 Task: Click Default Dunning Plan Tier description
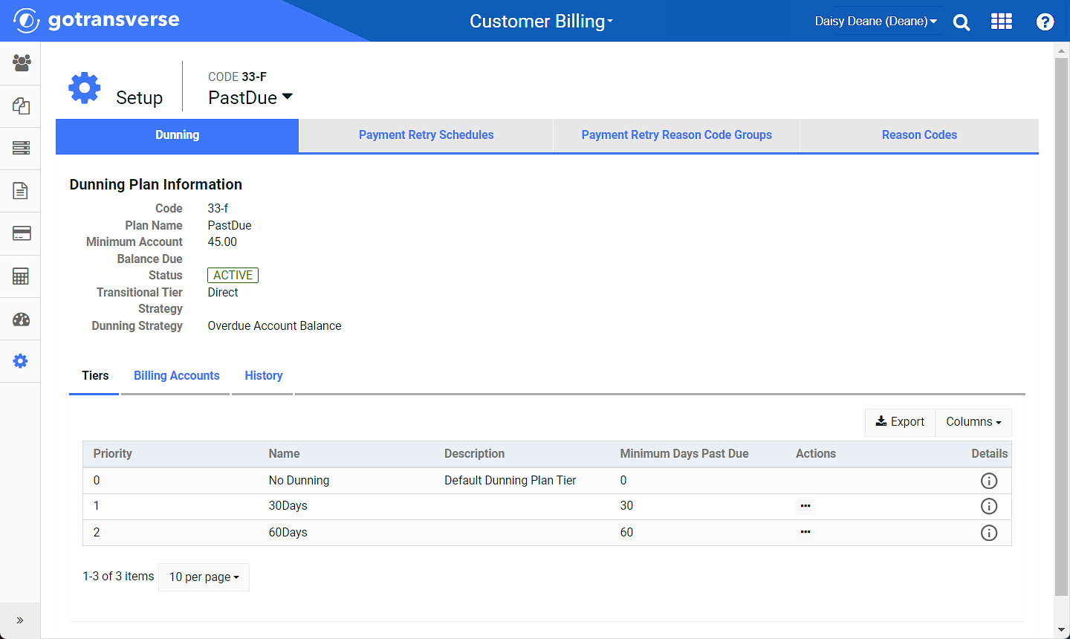tap(510, 481)
